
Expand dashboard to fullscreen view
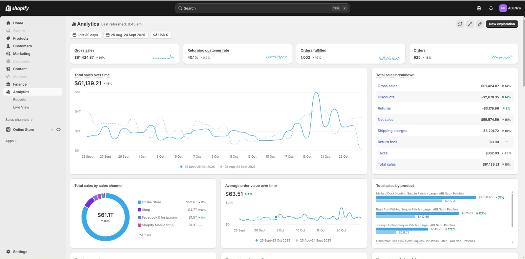(x=470, y=24)
